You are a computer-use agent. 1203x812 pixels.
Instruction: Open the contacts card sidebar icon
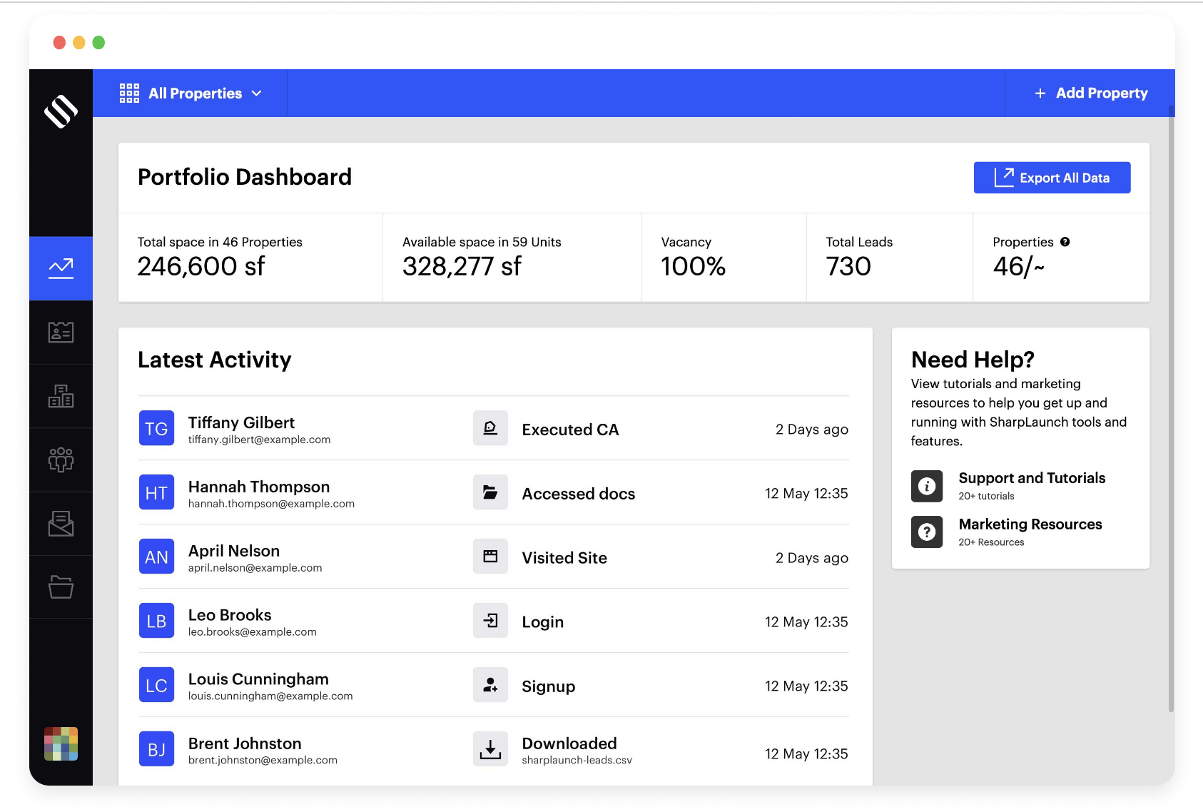(61, 333)
